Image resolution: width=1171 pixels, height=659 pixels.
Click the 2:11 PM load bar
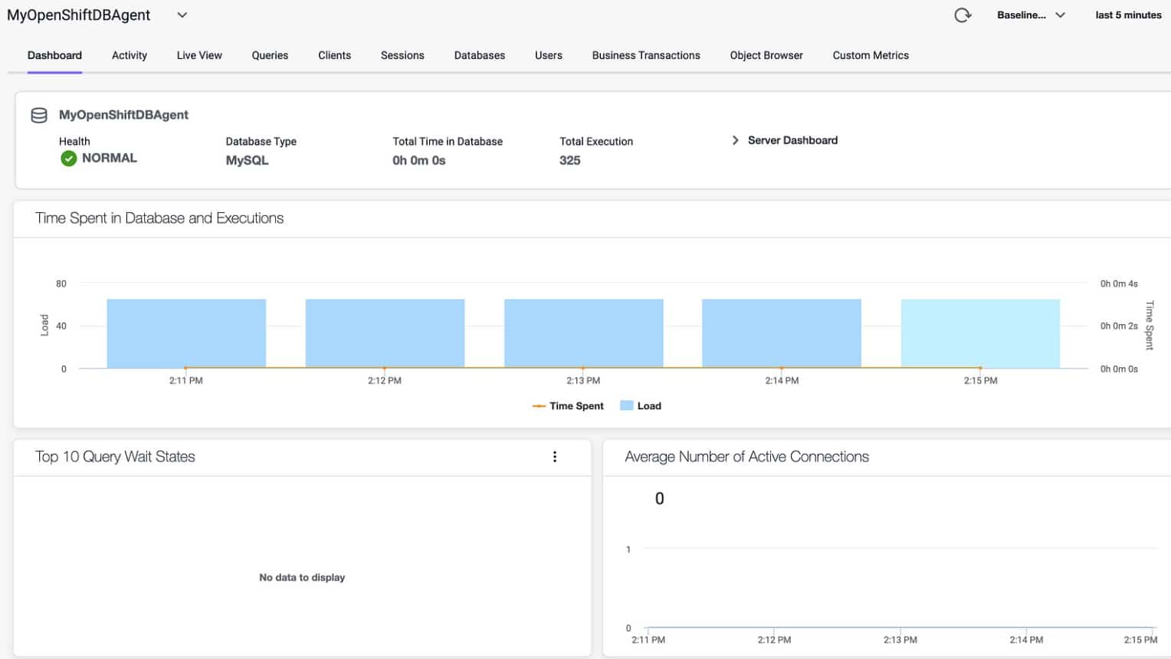pyautogui.click(x=186, y=333)
